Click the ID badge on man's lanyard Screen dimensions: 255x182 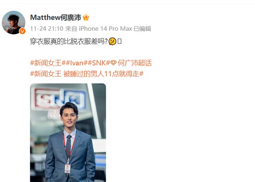pos(68,169)
